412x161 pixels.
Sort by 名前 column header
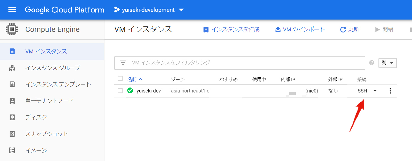[135, 79]
